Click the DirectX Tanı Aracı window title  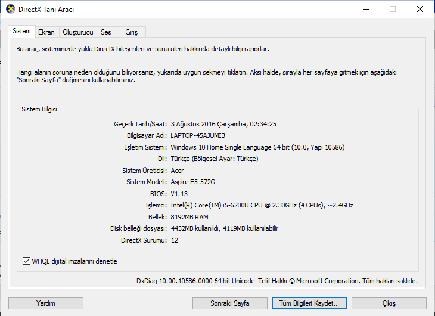point(46,10)
